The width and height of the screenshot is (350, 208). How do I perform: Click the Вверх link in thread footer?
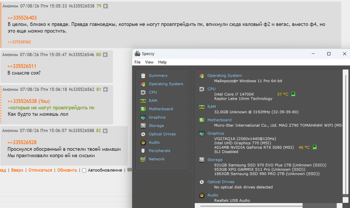coord(17,170)
